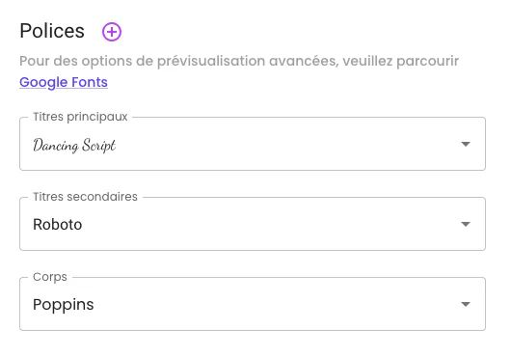The height and width of the screenshot is (357, 512).
Task: Click the Titres principaux field label
Action: click(x=80, y=117)
